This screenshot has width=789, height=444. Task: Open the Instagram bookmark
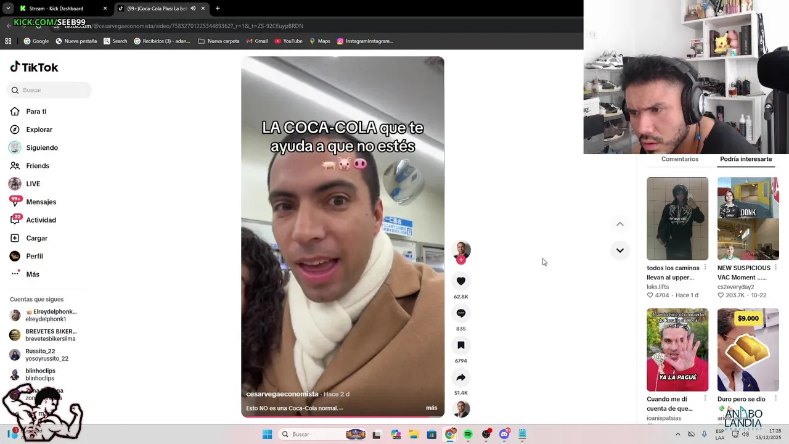(365, 41)
